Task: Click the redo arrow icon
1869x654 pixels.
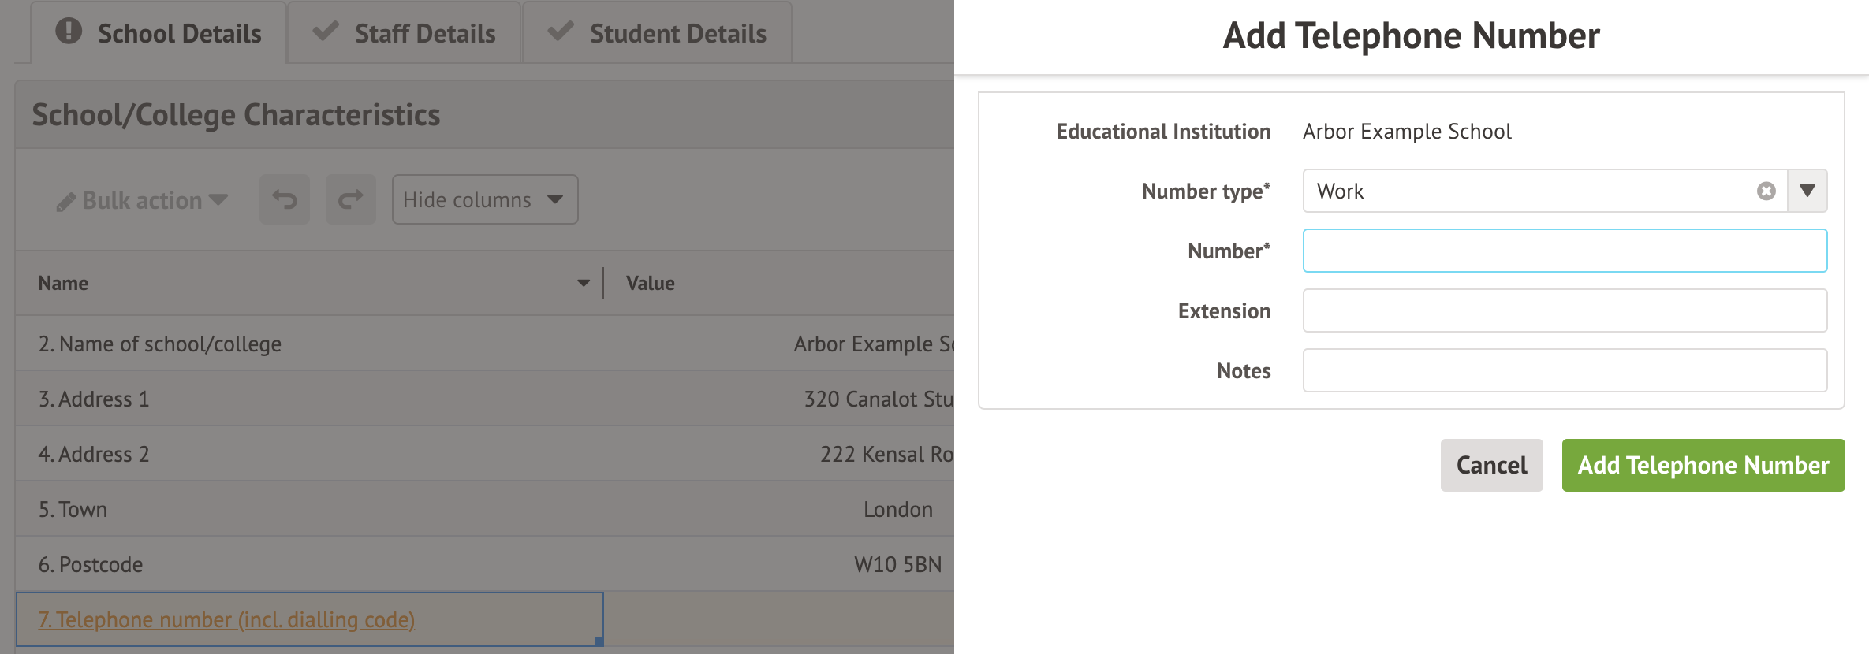Action: point(350,199)
